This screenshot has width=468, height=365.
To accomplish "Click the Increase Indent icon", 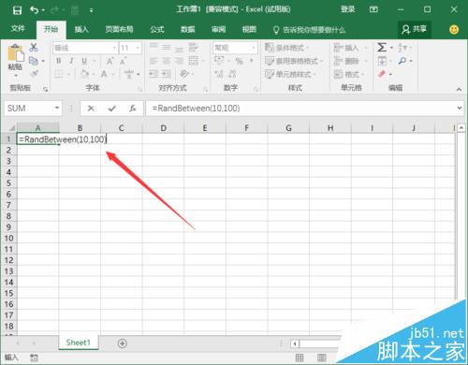I will pyautogui.click(x=167, y=74).
